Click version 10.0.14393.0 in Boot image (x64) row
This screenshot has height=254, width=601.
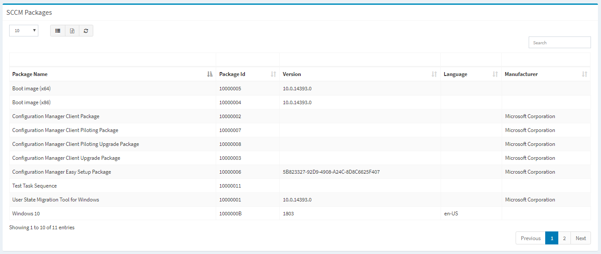tap(297, 89)
